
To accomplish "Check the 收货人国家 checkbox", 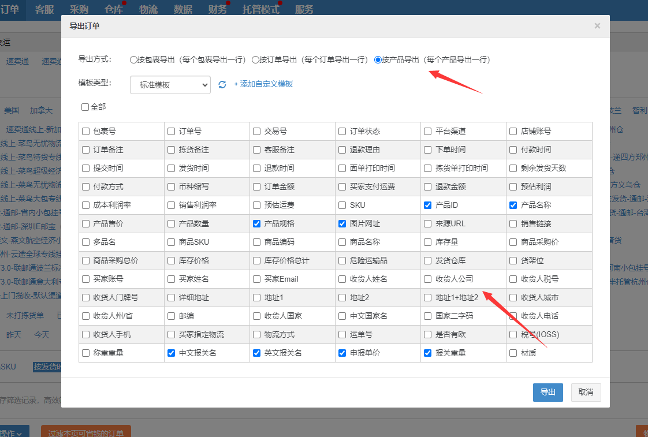I will (x=256, y=316).
